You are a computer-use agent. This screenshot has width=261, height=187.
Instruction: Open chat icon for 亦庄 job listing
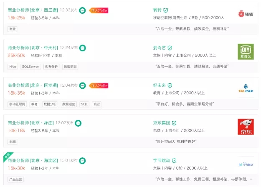coord(78,123)
